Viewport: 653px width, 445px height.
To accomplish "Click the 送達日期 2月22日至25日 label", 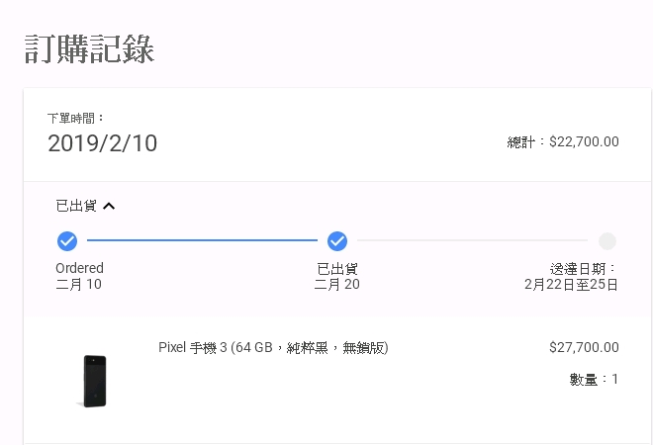I will point(571,277).
